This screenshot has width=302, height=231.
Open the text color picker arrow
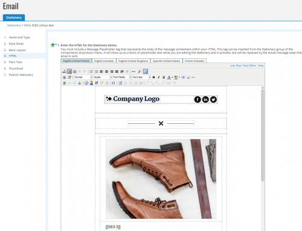pos(172,77)
